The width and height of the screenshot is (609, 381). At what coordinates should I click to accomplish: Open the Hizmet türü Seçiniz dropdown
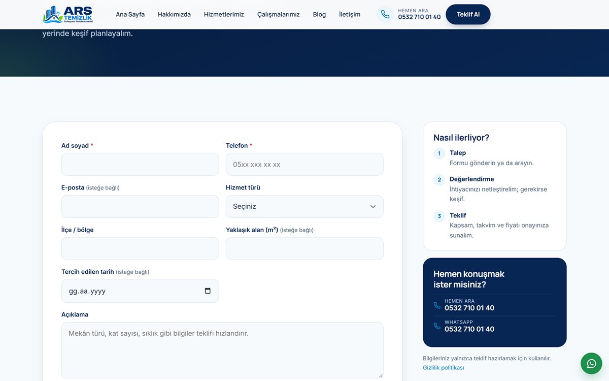click(304, 207)
